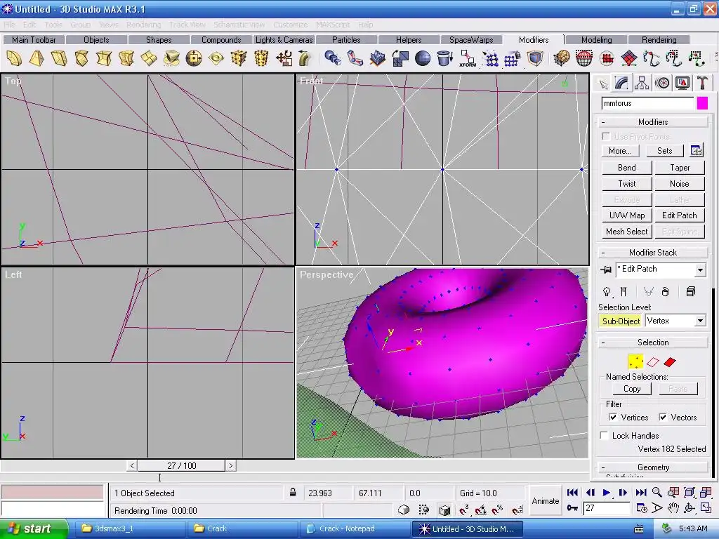Select the Vertex selection level yellow icon
The image size is (719, 539).
point(635,361)
